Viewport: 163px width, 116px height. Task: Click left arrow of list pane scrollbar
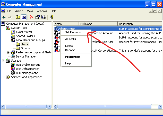click(x=55, y=106)
